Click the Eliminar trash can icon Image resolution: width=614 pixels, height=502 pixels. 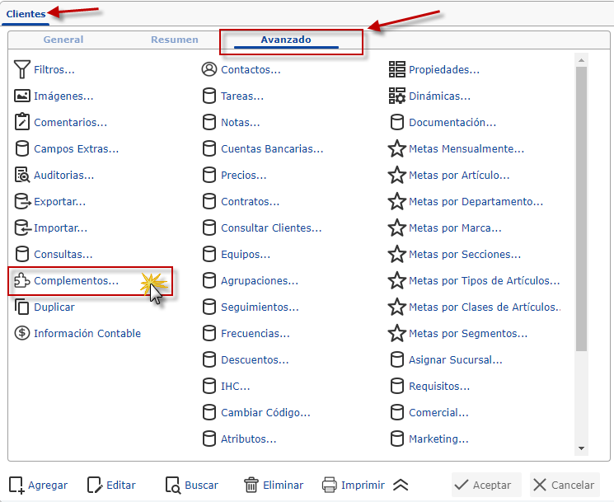[x=251, y=485]
